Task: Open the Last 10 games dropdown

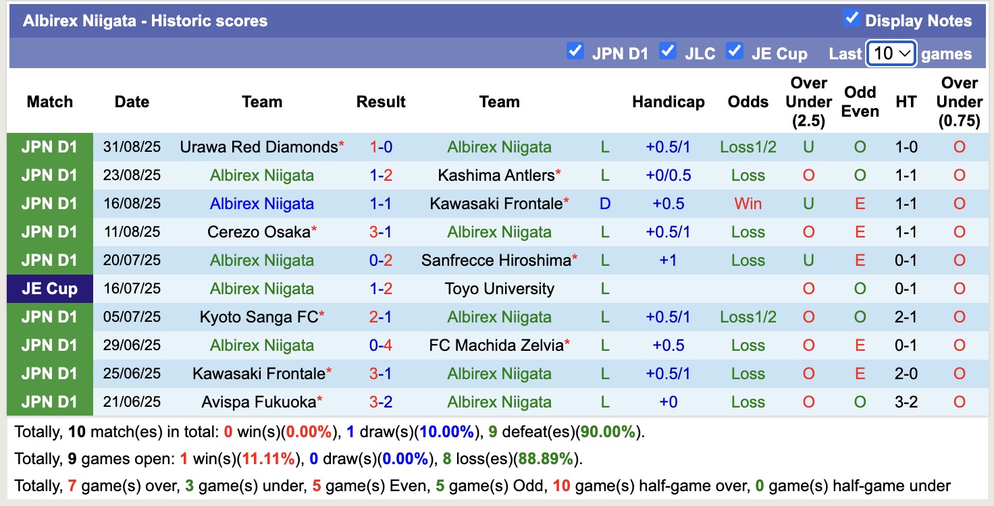Action: pos(891,53)
